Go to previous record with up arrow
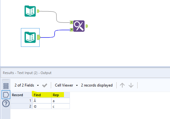The image size is (170, 119). pos(122,85)
